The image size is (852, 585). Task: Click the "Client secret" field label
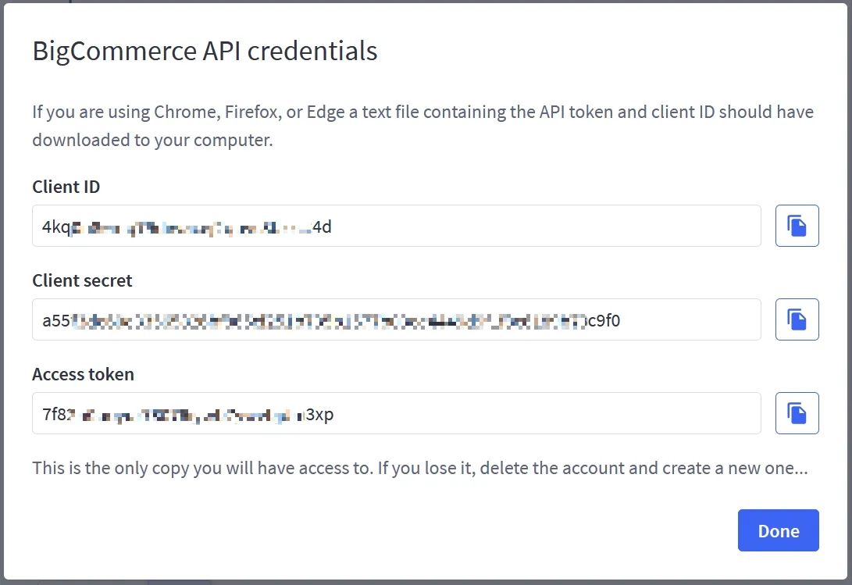tap(82, 280)
